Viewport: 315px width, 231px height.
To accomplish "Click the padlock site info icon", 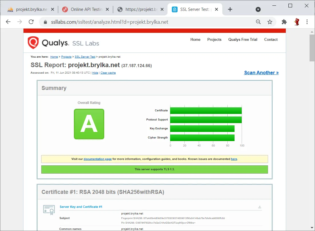I will (46, 22).
